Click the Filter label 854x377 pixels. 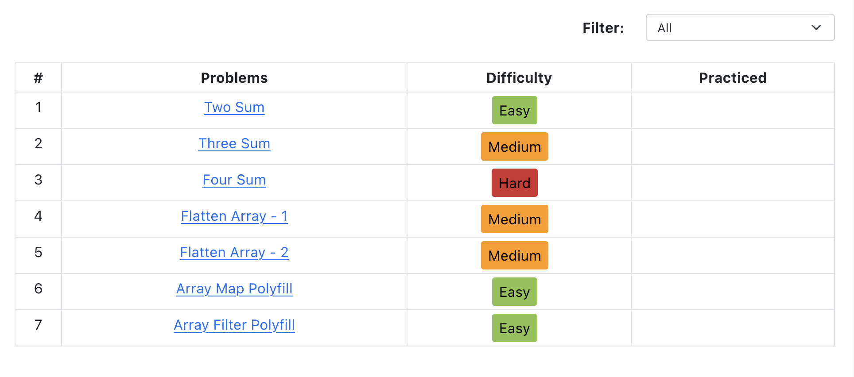click(x=603, y=27)
